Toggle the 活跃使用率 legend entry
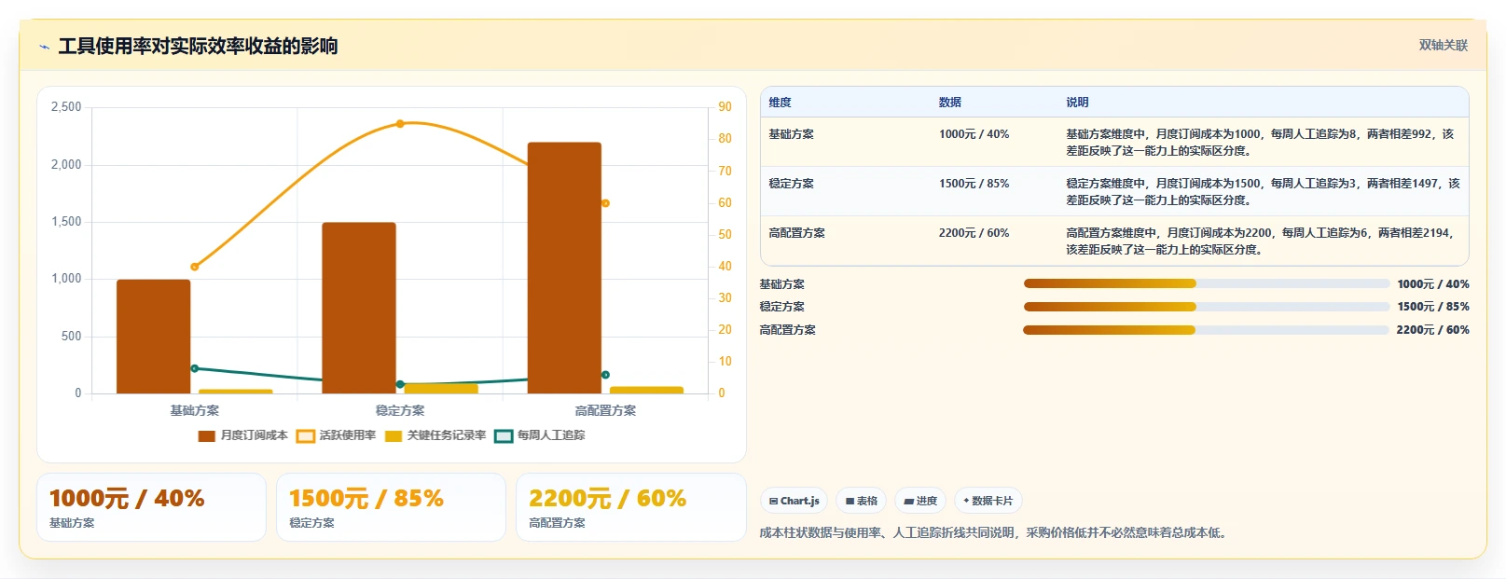Image resolution: width=1506 pixels, height=579 pixels. pyautogui.click(x=336, y=435)
